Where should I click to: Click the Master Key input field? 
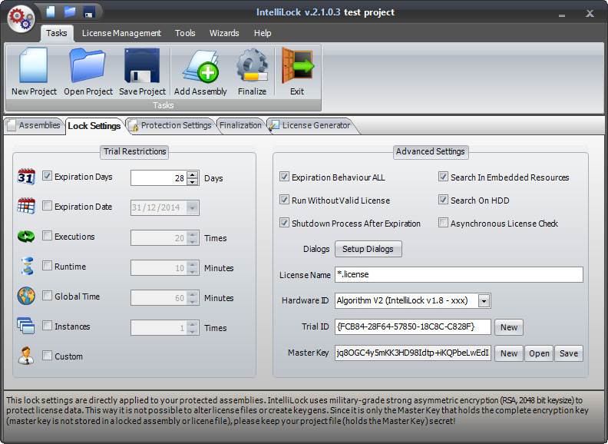(413, 353)
